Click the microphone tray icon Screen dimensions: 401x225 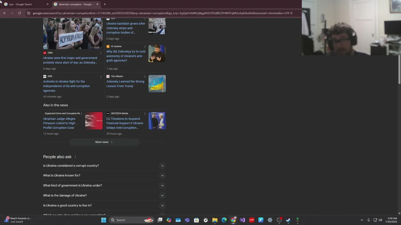coord(369,220)
